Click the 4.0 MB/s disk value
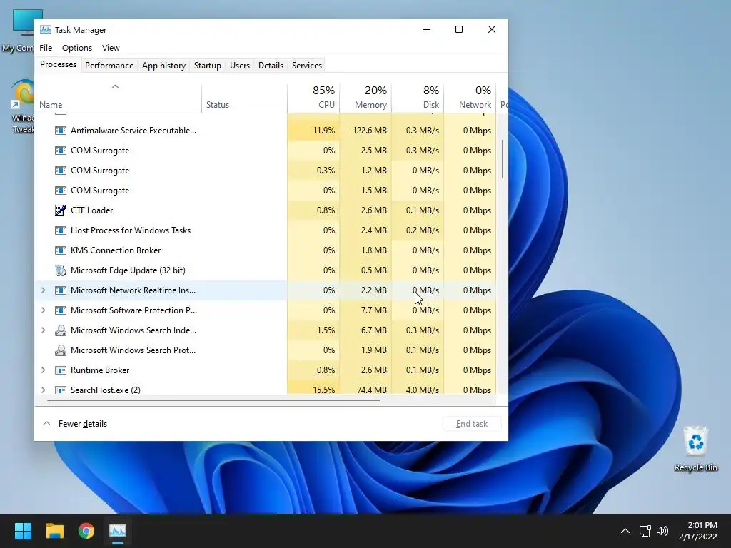The image size is (731, 548). [423, 390]
